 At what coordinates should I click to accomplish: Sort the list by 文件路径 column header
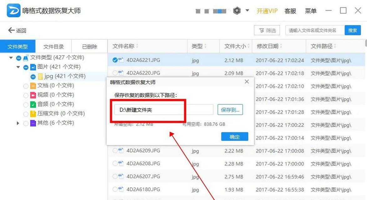335,46
